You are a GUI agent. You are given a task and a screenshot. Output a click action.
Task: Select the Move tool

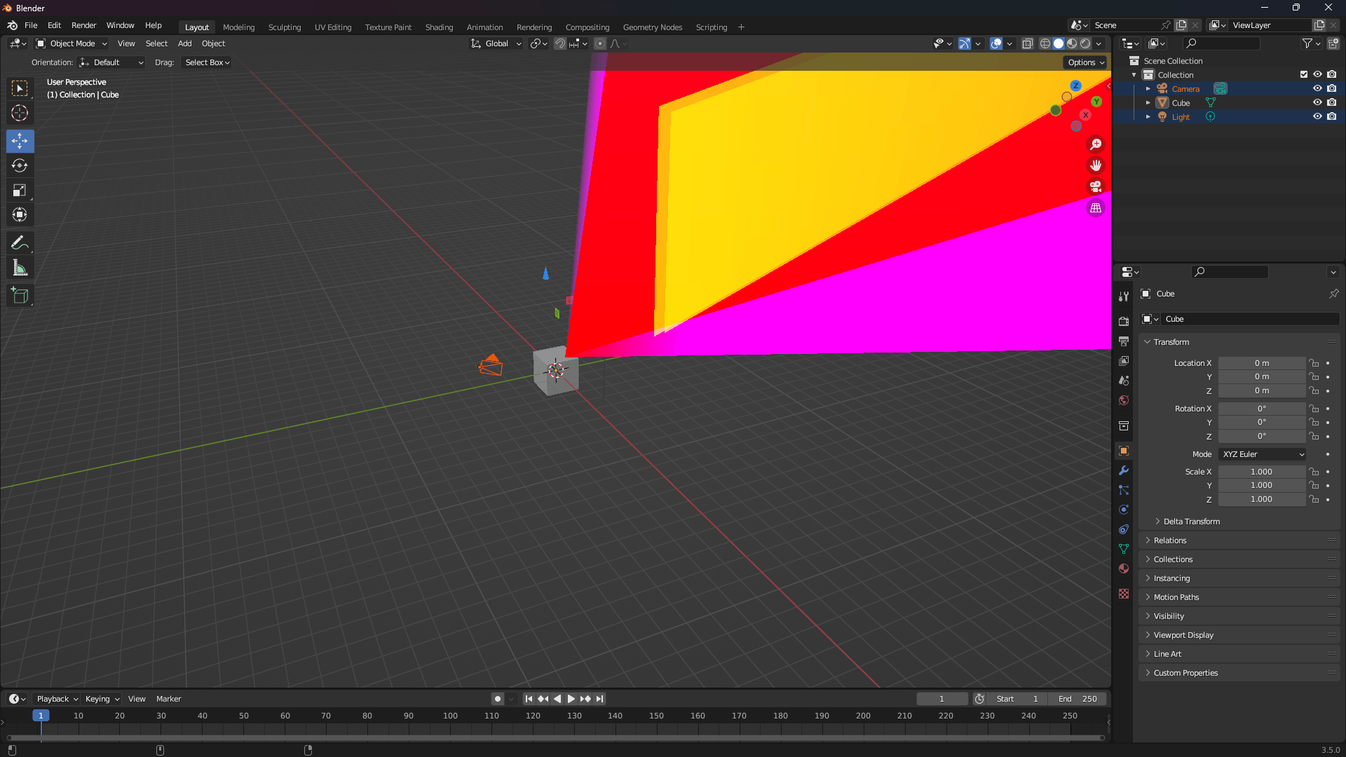[x=20, y=141]
